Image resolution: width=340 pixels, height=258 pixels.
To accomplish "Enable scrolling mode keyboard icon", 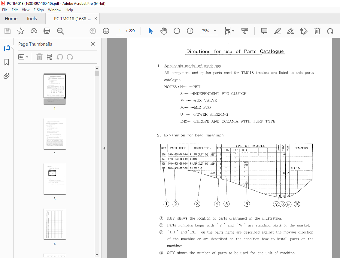I will [x=244, y=31].
